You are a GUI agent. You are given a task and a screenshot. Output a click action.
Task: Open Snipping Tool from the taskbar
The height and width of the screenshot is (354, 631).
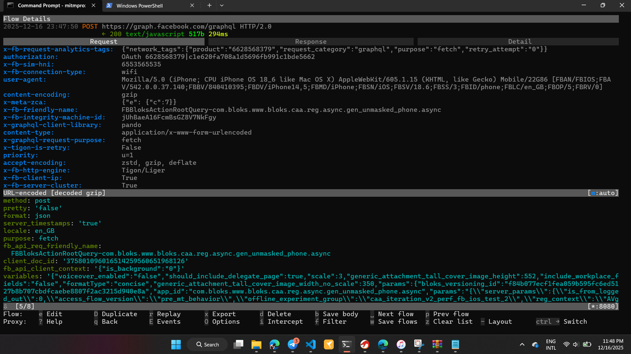[419, 344]
